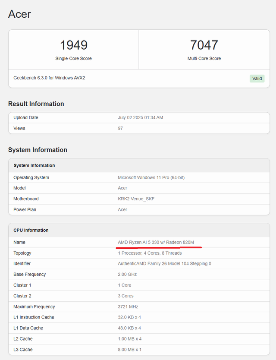
Task: Select the Power Plan label
Action: point(25,210)
